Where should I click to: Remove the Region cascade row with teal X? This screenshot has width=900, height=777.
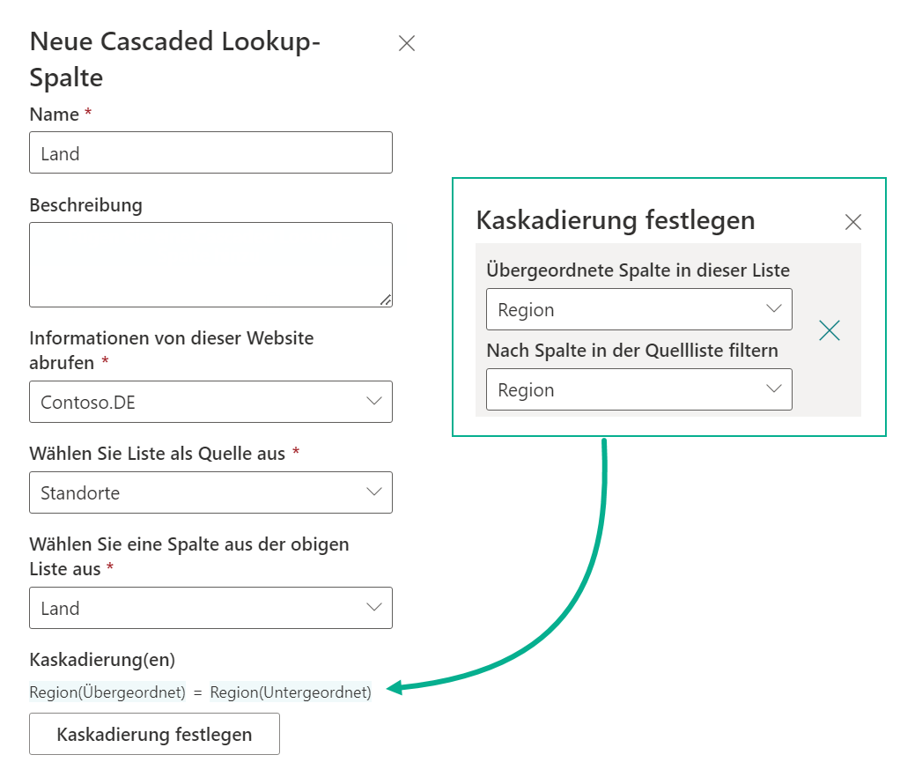[830, 330]
